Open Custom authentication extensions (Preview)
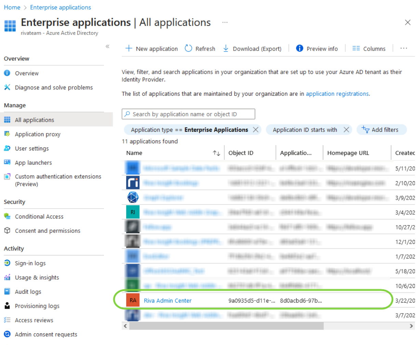The height and width of the screenshot is (345, 420). point(58,180)
